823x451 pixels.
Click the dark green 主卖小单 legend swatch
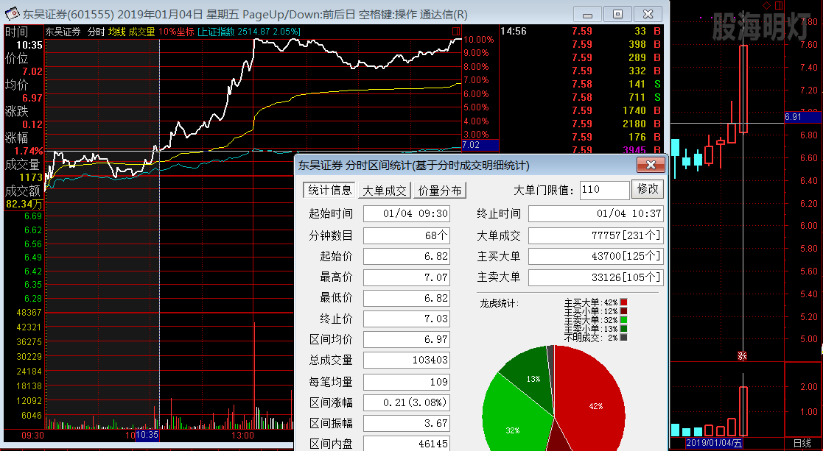623,329
